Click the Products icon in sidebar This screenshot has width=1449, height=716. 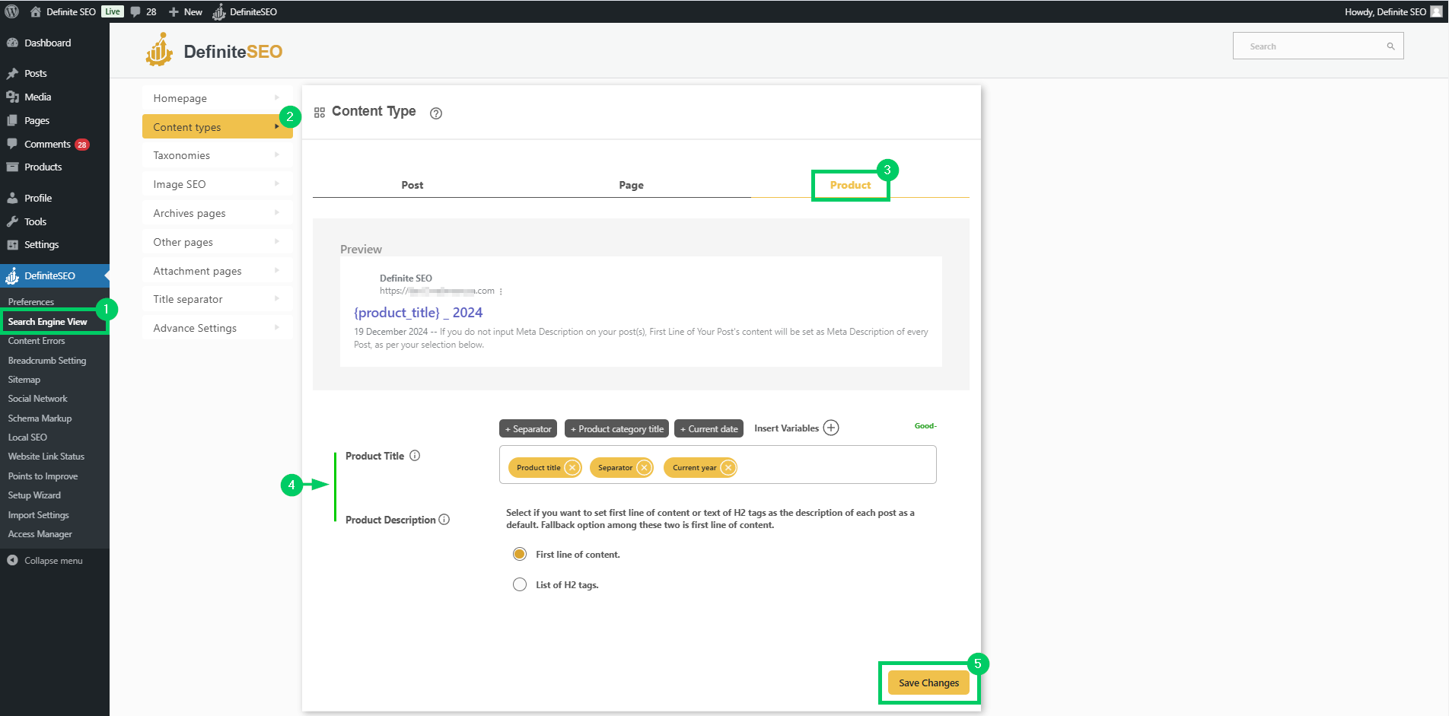tap(12, 167)
